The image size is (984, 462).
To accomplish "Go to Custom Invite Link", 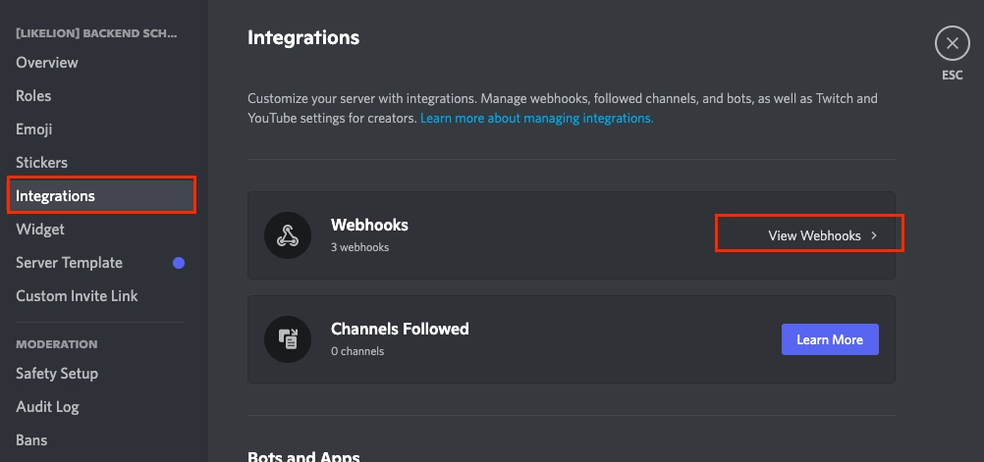I will pos(77,296).
